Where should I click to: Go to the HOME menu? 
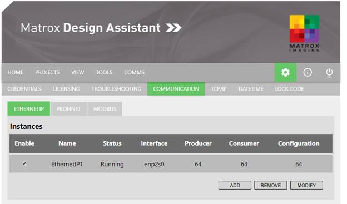point(15,72)
